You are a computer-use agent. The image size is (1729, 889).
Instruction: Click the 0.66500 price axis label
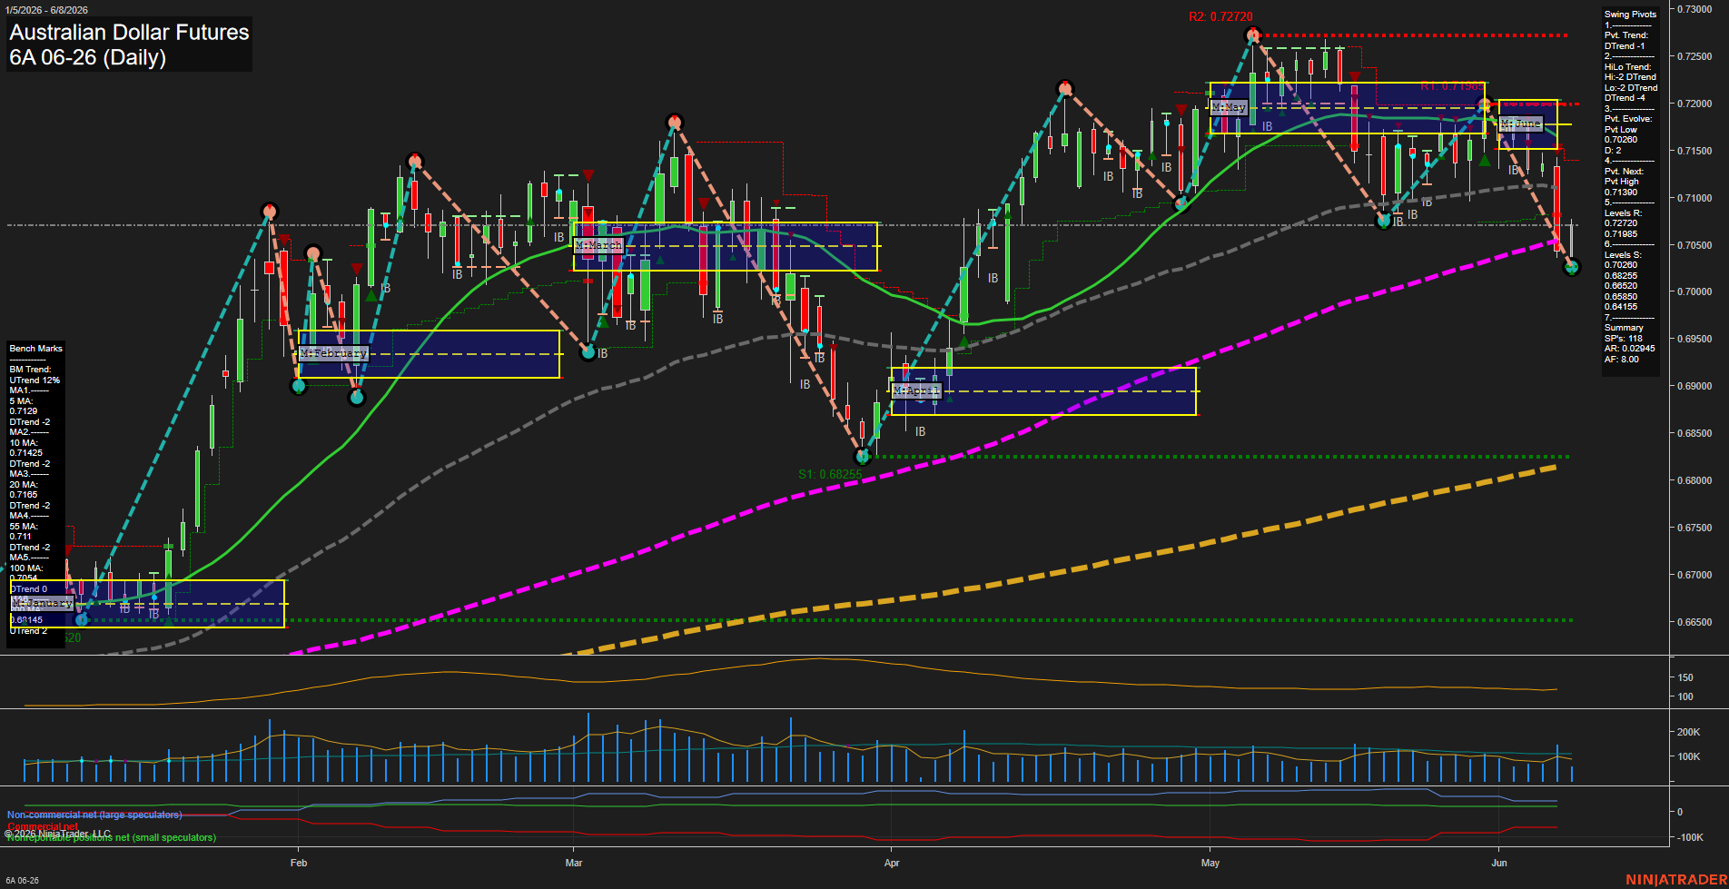pos(1694,622)
